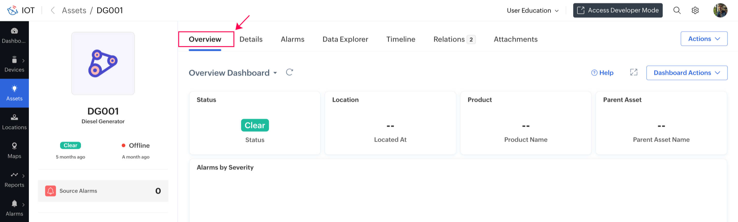Expand the Devices sidebar submenu
The height and width of the screenshot is (222, 738).
23,60
